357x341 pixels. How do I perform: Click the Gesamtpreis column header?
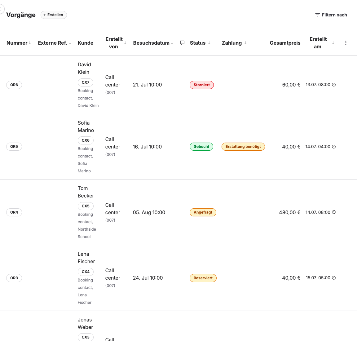[285, 43]
